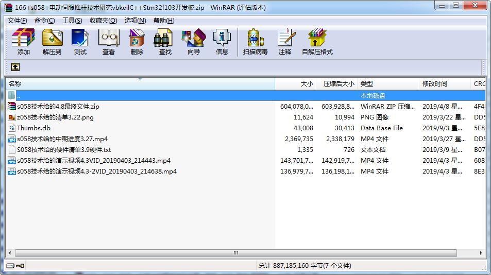Show archive 信息 (Info)
Image resolution: width=491 pixels, height=275 pixels.
coord(222,42)
